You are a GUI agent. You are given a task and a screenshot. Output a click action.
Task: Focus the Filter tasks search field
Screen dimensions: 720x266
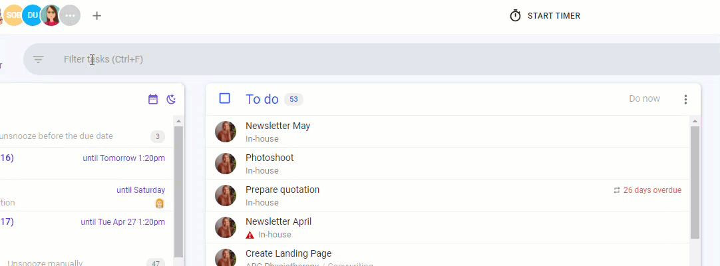click(x=372, y=59)
